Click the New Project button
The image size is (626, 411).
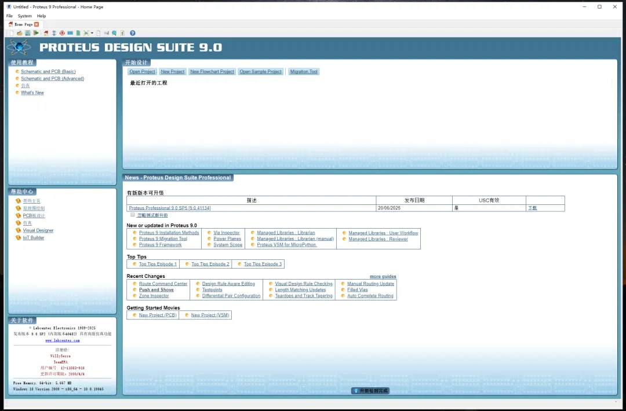(173, 71)
